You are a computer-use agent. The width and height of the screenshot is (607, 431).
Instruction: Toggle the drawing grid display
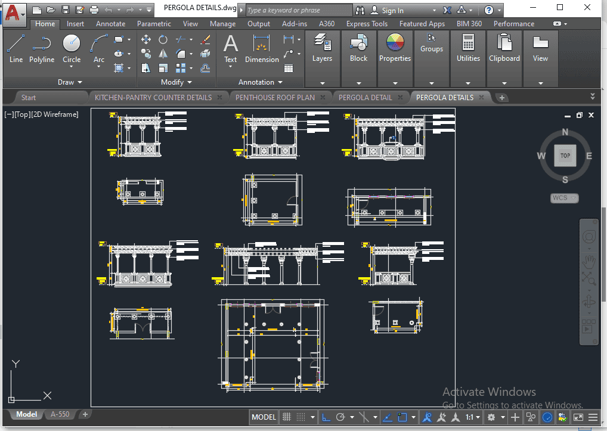click(287, 417)
